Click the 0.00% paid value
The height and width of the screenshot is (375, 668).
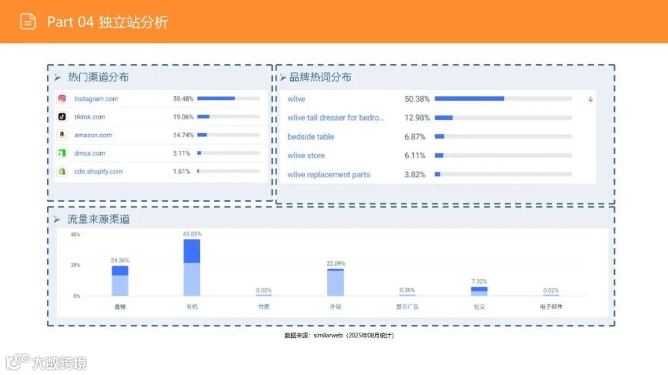(x=263, y=290)
